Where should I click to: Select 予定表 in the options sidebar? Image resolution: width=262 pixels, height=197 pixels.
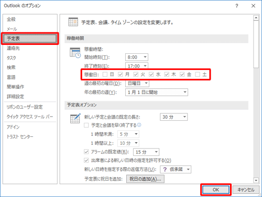(30, 39)
